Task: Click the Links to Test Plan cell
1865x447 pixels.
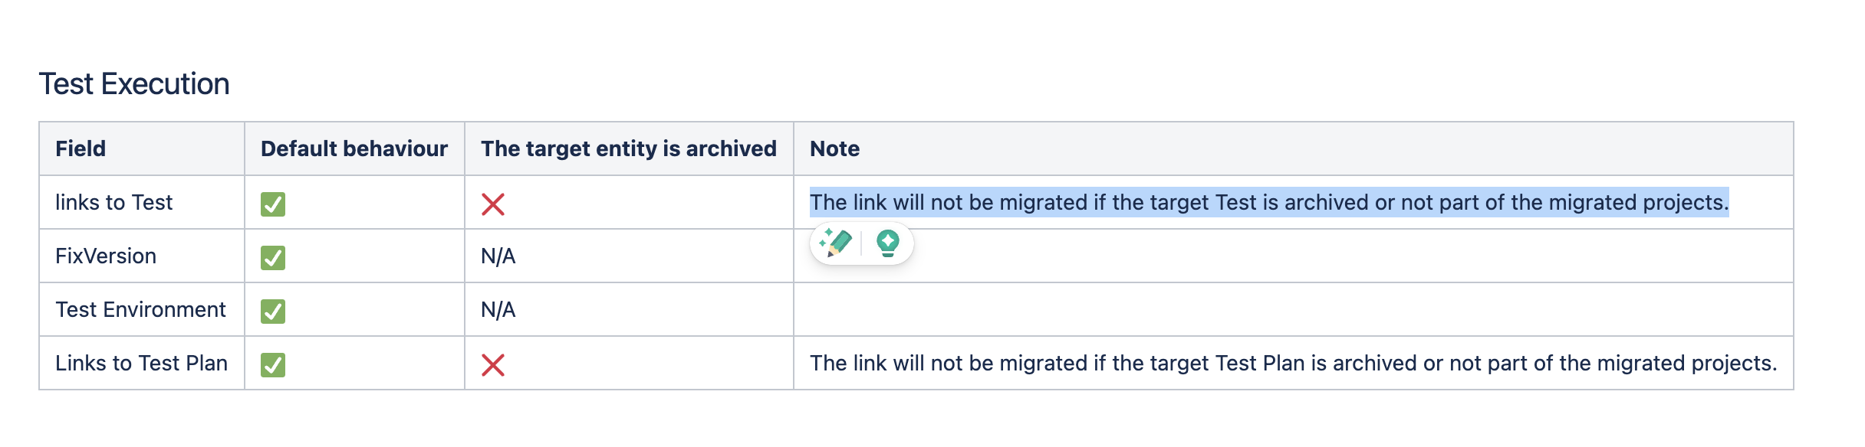Action: coord(142,363)
